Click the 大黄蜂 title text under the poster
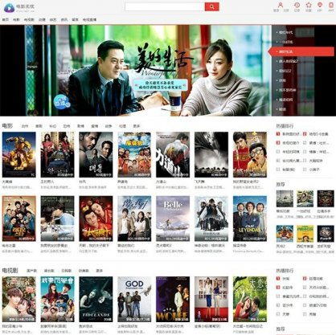This screenshot has height=335, width=336. 7,182
